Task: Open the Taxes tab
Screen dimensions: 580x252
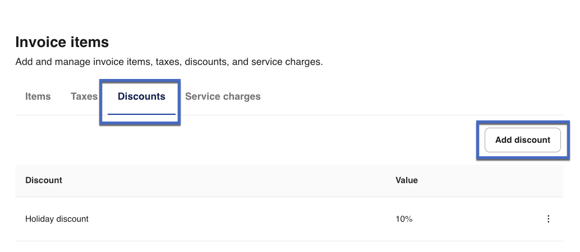Action: click(x=84, y=96)
